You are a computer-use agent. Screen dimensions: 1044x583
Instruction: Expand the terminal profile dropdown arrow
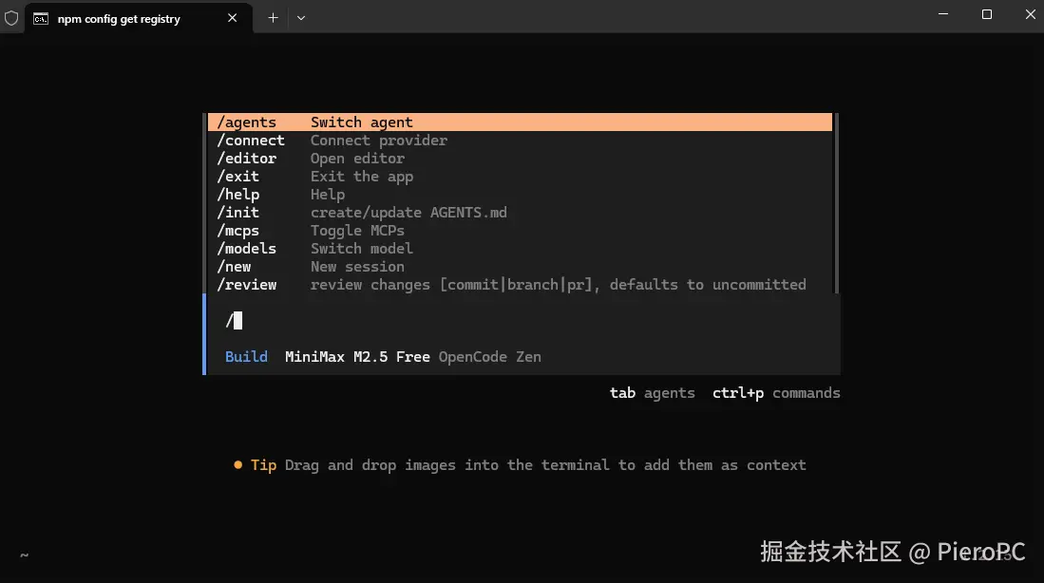pos(301,18)
